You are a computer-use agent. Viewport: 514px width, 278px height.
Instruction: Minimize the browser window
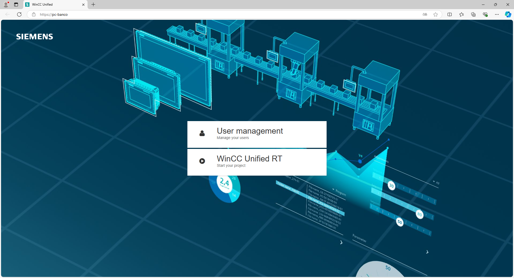click(x=483, y=5)
